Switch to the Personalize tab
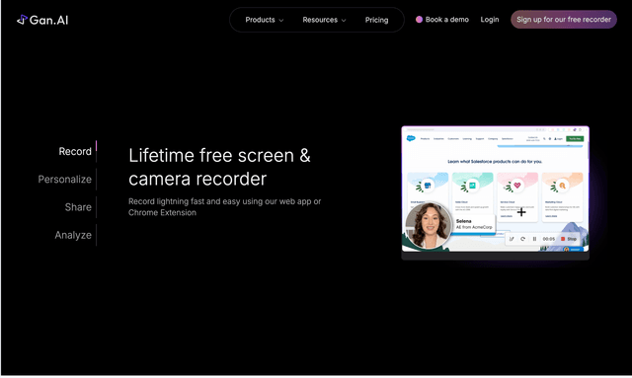Screen dimensions: 632x378 point(64,180)
